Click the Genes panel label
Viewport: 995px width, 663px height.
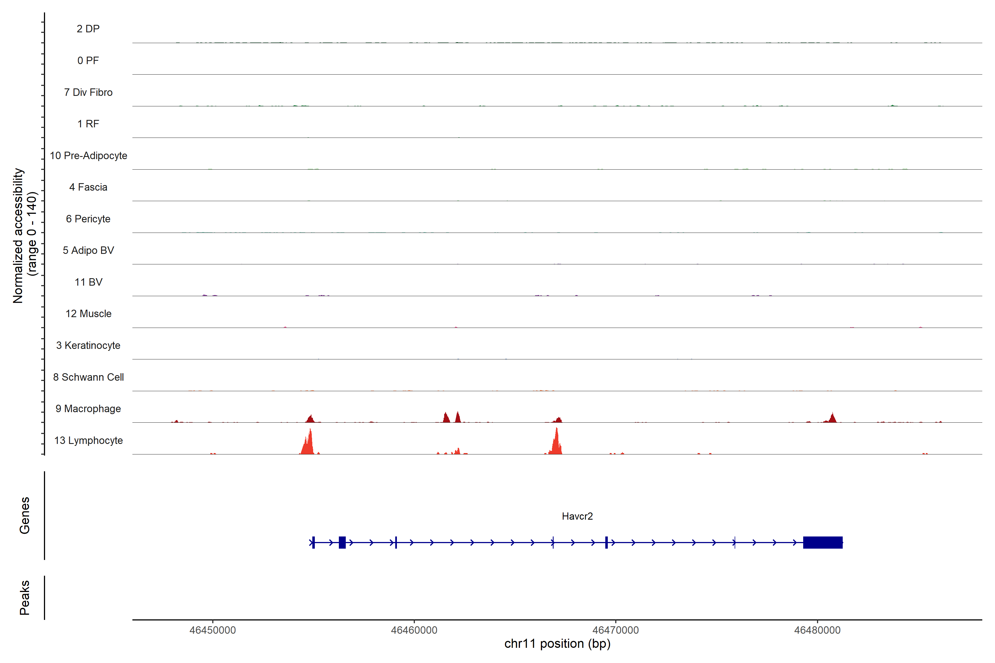25,515
